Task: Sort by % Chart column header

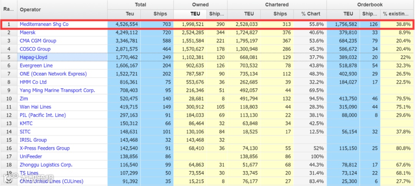Action: click(x=310, y=14)
